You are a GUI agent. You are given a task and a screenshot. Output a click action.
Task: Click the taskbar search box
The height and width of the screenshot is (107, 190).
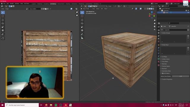[22, 105]
